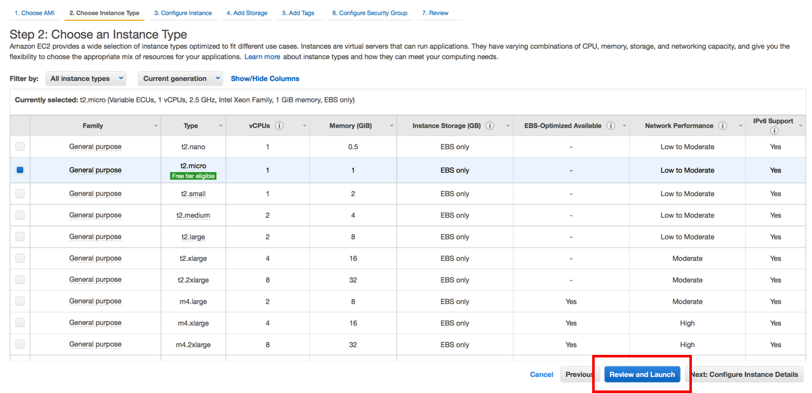The height and width of the screenshot is (393, 812).
Task: Click the IPv6 Support info icon
Action: (774, 131)
